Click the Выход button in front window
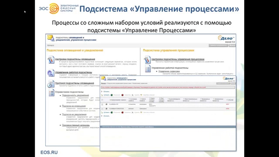Image resolution: width=279 pixels, height=157 pixels. tap(233, 83)
